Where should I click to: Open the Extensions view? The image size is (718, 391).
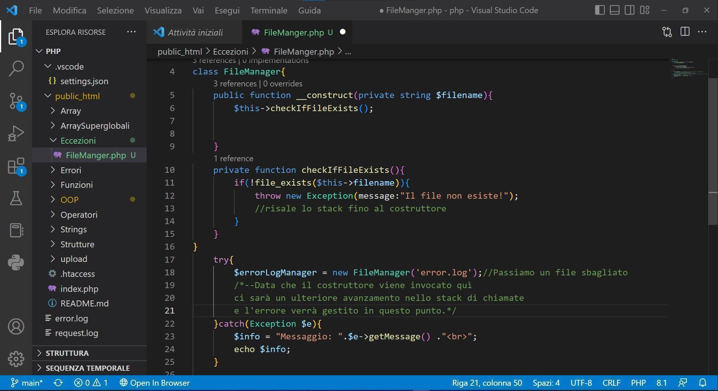16,166
